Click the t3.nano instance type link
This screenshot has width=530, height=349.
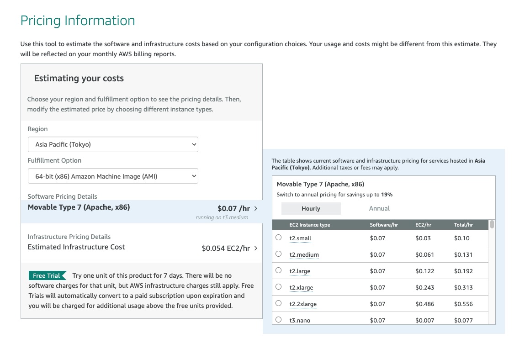pyautogui.click(x=300, y=321)
